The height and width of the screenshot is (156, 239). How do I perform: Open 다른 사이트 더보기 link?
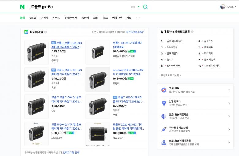(135, 32)
